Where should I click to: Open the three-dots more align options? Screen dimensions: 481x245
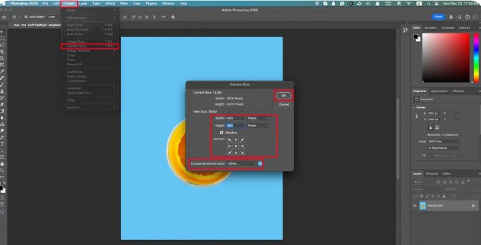point(163,17)
